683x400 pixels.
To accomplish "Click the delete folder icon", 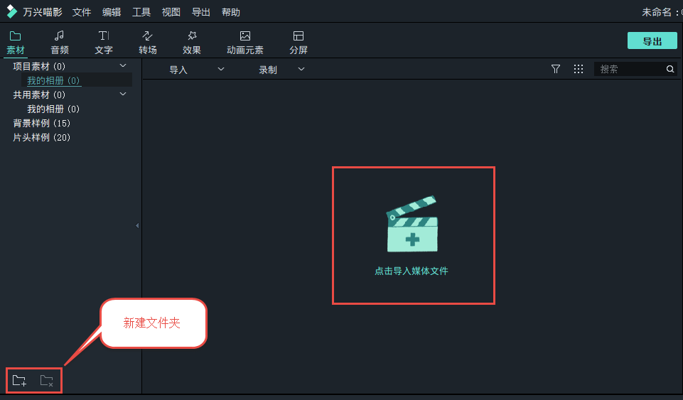I will pyautogui.click(x=47, y=380).
